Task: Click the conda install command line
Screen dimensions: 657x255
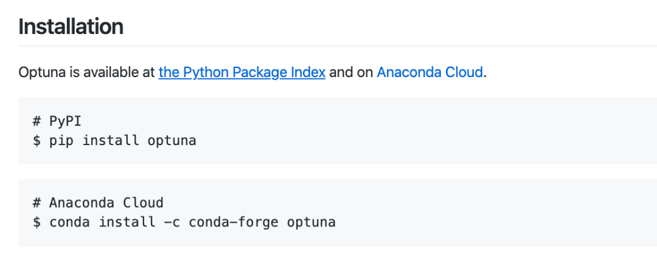Action: click(x=184, y=222)
